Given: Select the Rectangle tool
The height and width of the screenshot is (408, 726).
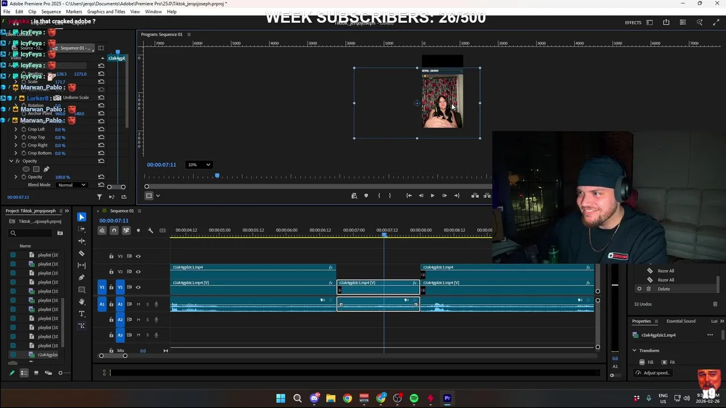Looking at the screenshot, I should (82, 290).
